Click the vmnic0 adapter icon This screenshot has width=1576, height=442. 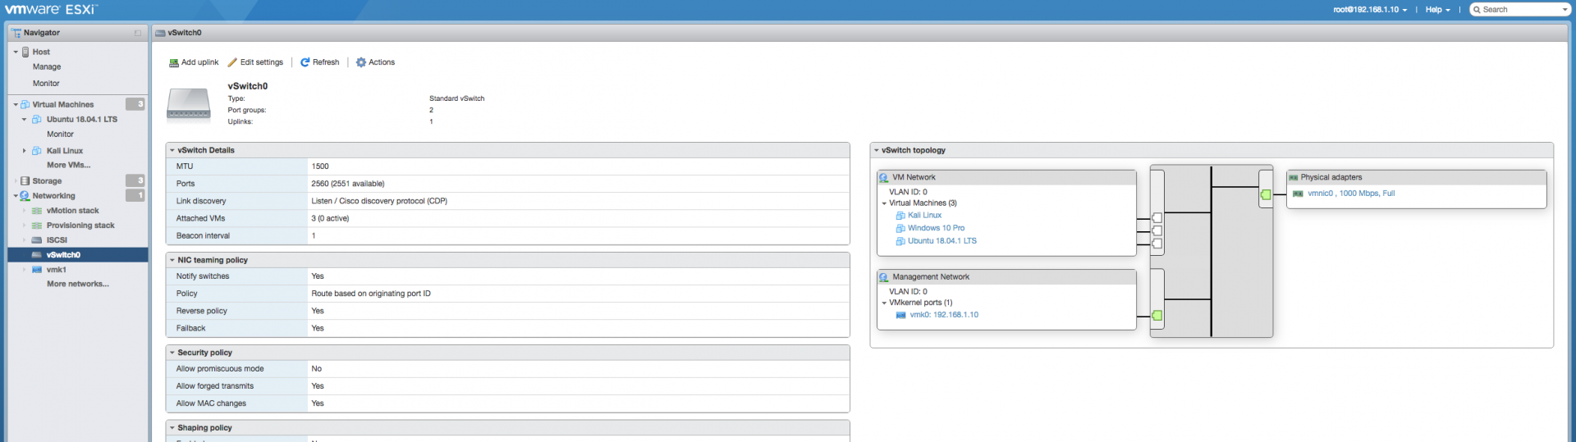[x=1298, y=194]
